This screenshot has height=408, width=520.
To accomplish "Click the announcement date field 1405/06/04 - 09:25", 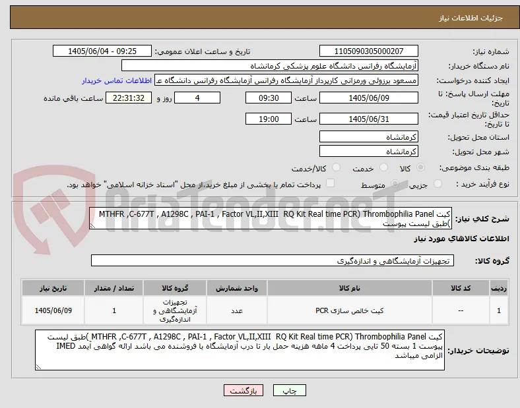I will pos(102,51).
